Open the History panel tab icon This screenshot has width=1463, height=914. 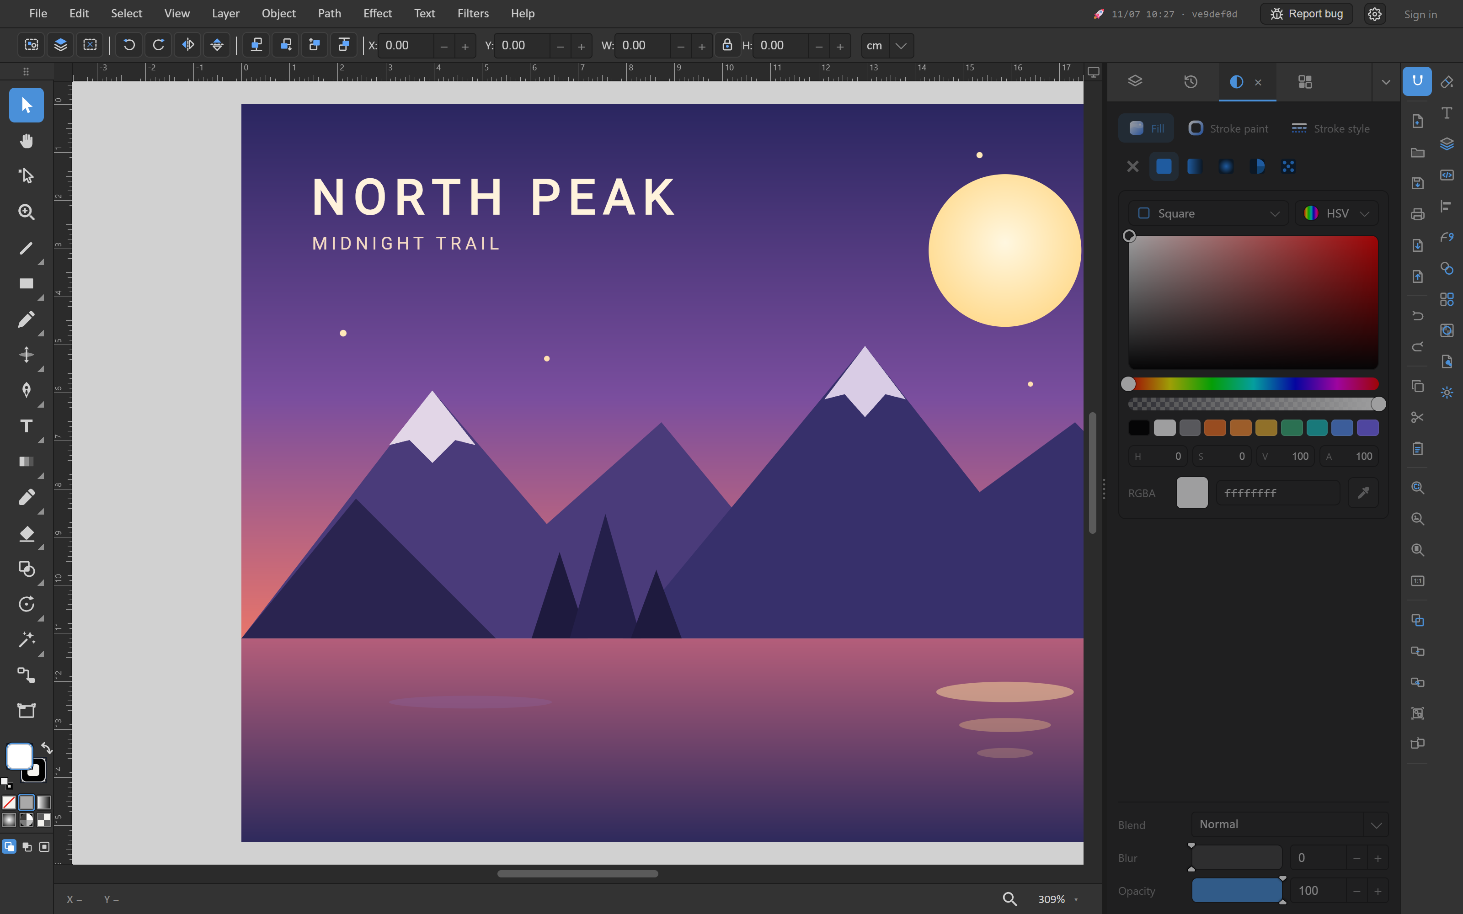(1191, 82)
